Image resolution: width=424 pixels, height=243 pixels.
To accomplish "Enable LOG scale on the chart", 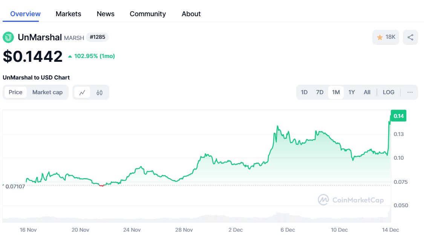I will point(389,92).
